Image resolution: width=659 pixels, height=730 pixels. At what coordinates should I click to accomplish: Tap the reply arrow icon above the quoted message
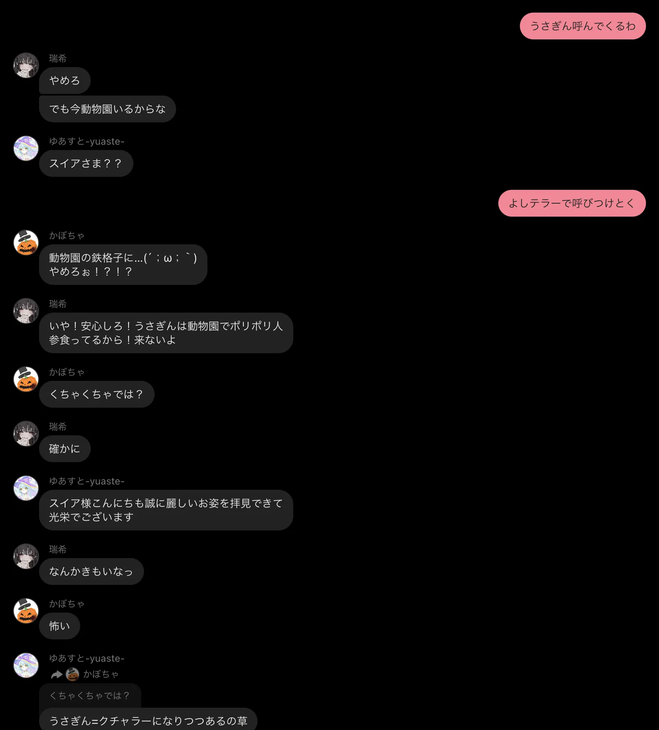57,675
